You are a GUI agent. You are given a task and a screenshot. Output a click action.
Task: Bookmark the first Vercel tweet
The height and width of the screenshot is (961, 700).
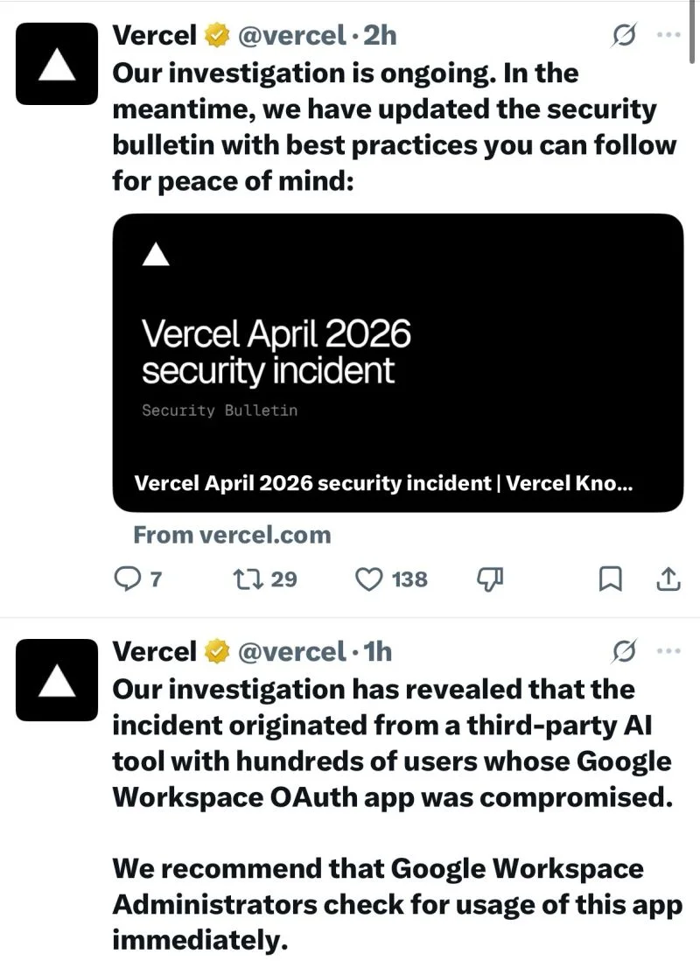click(x=611, y=579)
